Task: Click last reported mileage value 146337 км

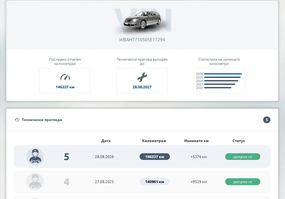Action: (65, 87)
